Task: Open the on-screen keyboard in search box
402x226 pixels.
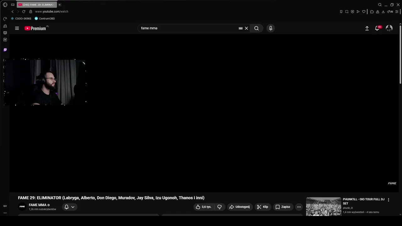Action: [x=241, y=28]
